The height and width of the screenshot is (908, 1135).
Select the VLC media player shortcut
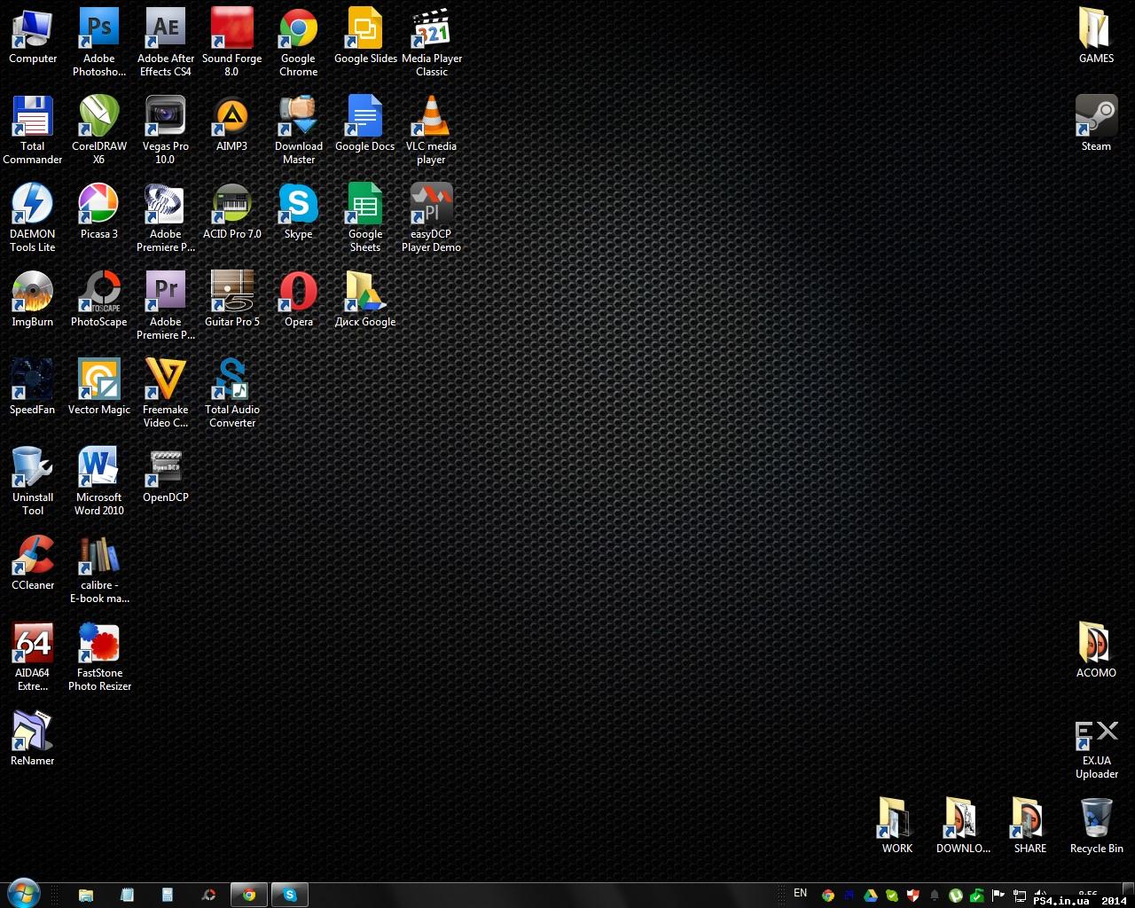[x=431, y=118]
